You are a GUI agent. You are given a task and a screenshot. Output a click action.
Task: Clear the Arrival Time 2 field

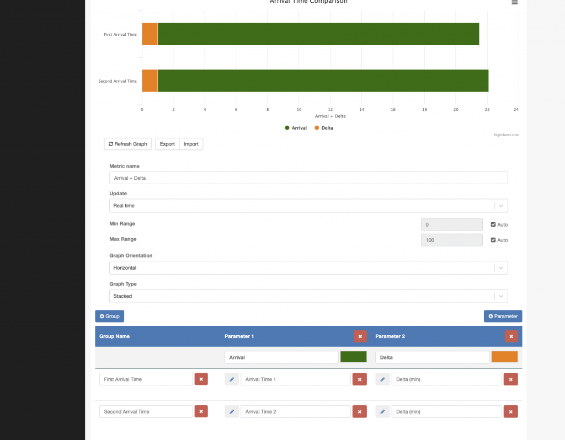coord(360,411)
